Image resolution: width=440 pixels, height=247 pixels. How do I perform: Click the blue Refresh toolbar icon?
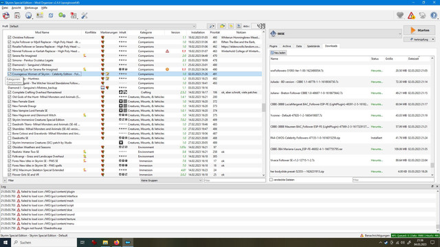51,16
